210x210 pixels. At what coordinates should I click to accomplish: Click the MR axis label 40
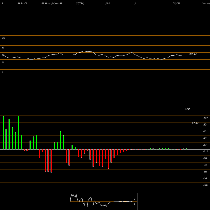click(x=205, y=138)
